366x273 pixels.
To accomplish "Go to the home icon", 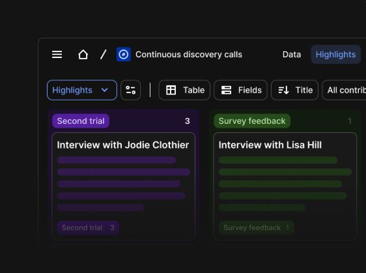I will coord(83,55).
